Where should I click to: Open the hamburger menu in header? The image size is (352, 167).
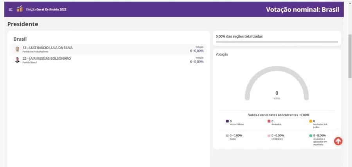coord(11,9)
